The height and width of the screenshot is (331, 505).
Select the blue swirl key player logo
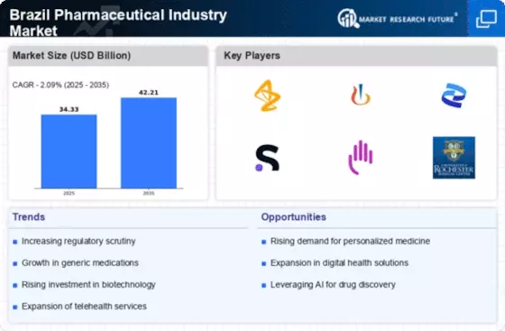(x=454, y=96)
